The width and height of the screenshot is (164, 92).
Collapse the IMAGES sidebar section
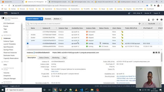pyautogui.click(x=2, y=62)
